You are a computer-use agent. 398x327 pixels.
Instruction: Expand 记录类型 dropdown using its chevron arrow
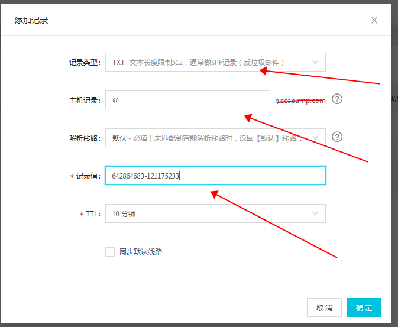point(315,62)
